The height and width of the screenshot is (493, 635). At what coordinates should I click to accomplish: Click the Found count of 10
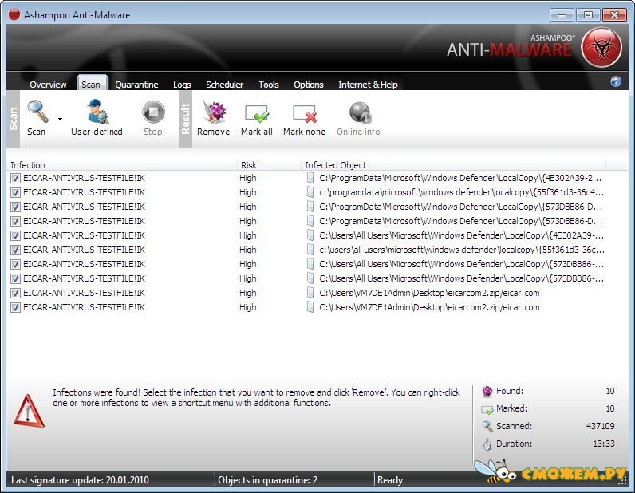[x=610, y=391]
